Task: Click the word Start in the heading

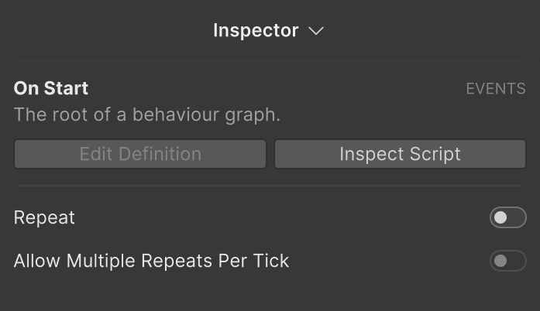Action: (x=67, y=88)
